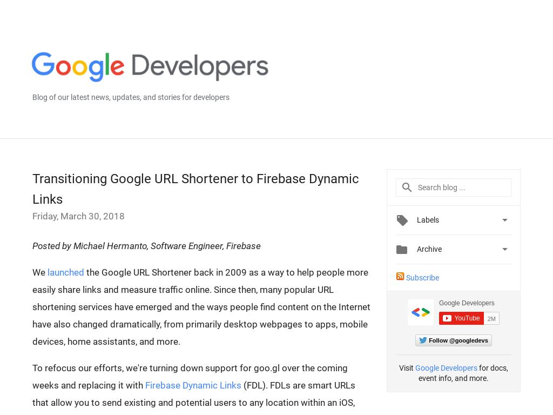553x415 pixels.
Task: Click the Archive folder icon
Action: [x=402, y=250]
